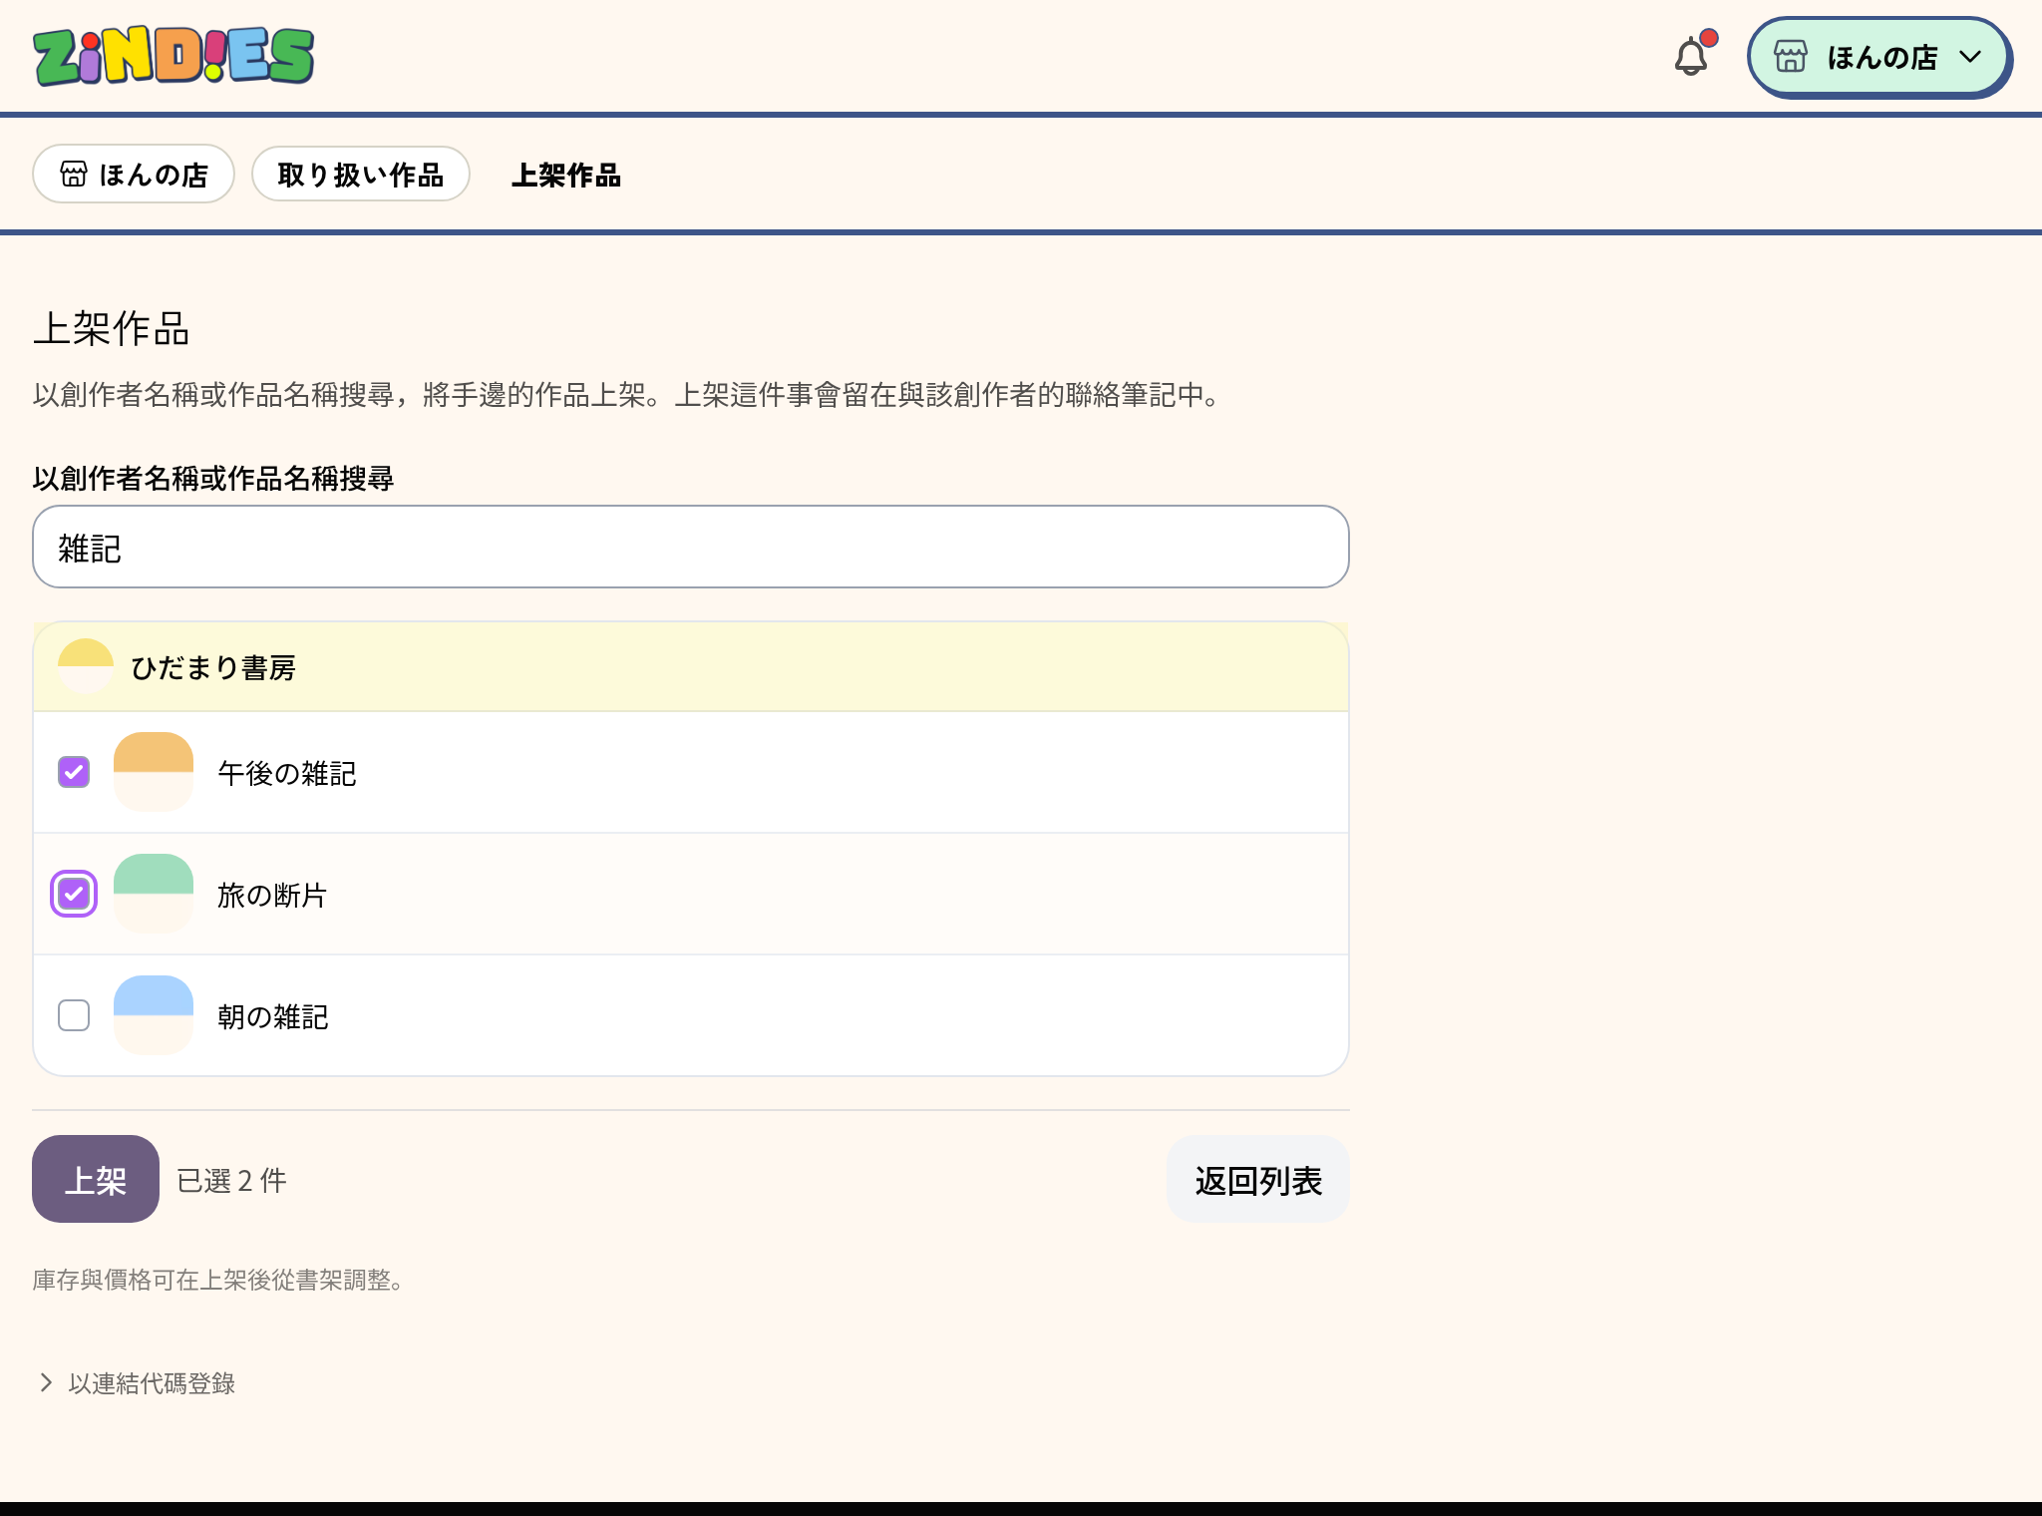The width and height of the screenshot is (2042, 1516).
Task: Click the ひだまり書房 avatar icon
Action: (x=86, y=666)
